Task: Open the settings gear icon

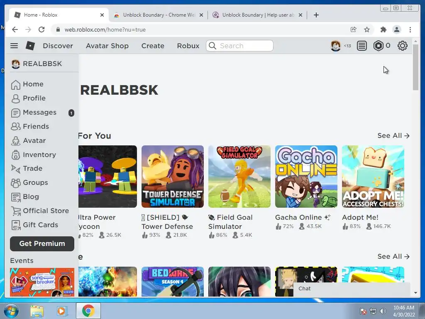Action: 403,46
